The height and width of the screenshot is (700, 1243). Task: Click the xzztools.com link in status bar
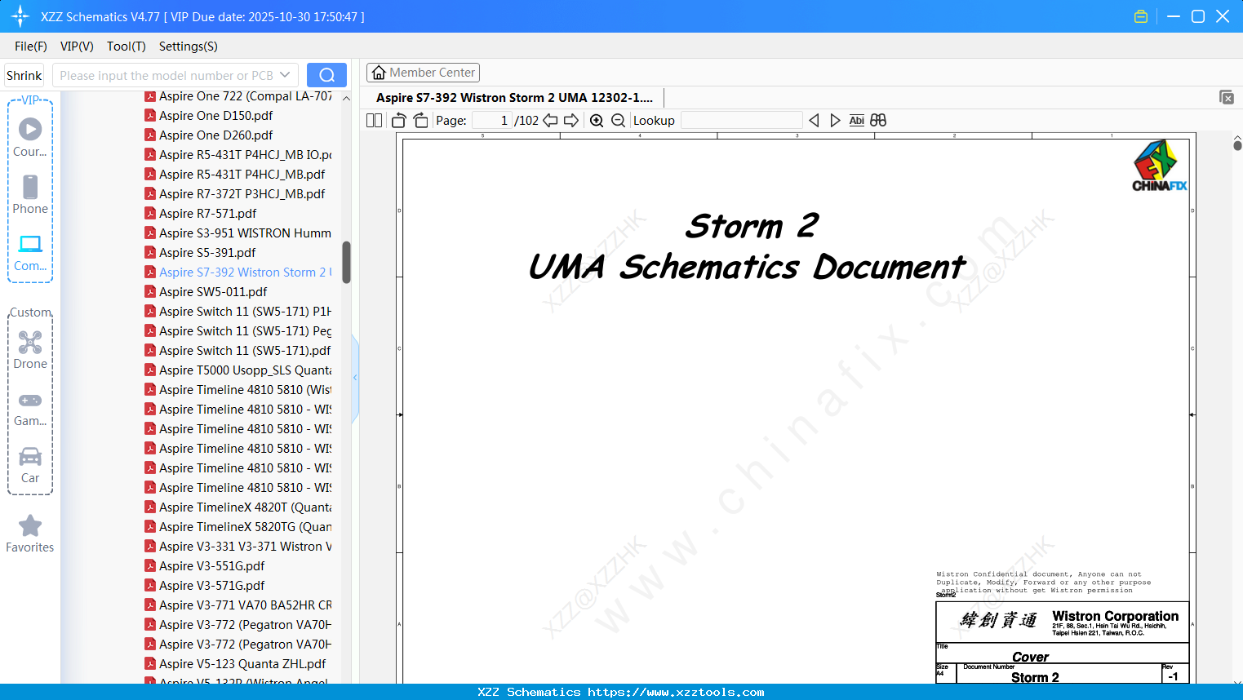[676, 692]
